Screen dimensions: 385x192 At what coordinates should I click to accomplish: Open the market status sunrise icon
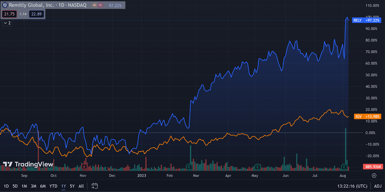pos(94,5)
